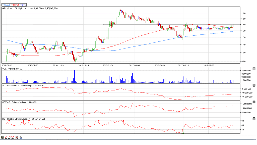This screenshot has height=145, width=257.
Task: Click the 2017-01-24 date label
Action: [108, 65]
